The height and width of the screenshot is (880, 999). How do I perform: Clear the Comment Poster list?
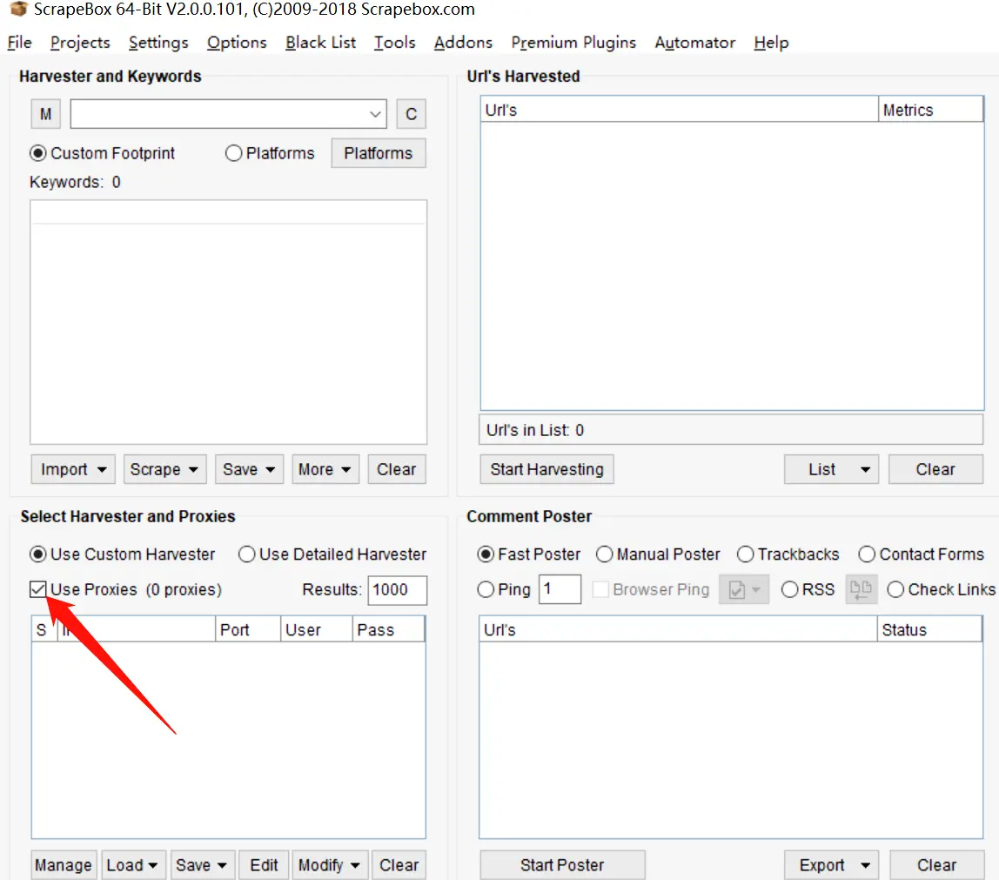click(x=936, y=864)
